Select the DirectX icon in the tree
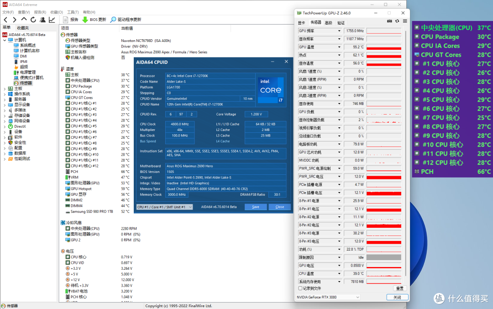The height and width of the screenshot is (309, 493). pos(10,126)
